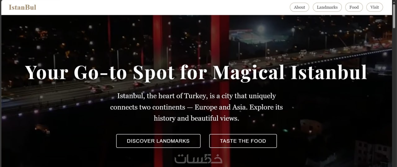Click the DISCOVER LANDMARKS button
This screenshot has width=397, height=167.
[158, 141]
